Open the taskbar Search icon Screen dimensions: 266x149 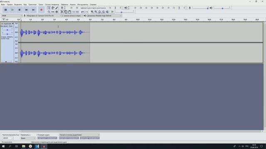click(10, 146)
